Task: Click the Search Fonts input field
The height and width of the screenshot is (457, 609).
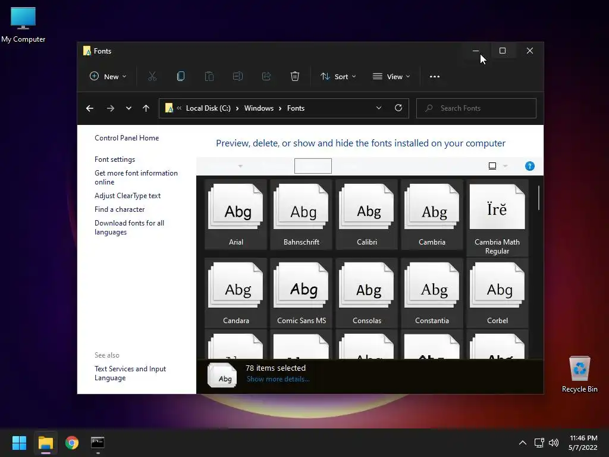Action: [x=476, y=108]
